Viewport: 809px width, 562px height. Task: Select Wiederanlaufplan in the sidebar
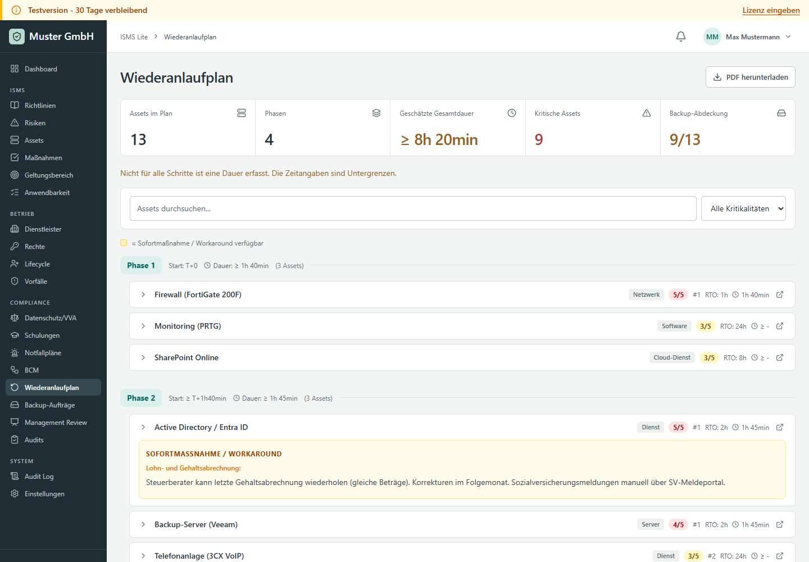[x=53, y=387]
